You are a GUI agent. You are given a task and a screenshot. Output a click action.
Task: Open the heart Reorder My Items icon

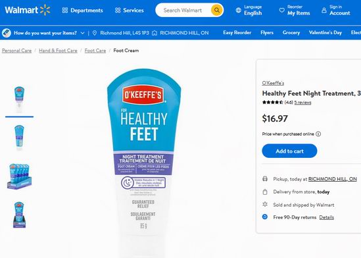pos(282,10)
